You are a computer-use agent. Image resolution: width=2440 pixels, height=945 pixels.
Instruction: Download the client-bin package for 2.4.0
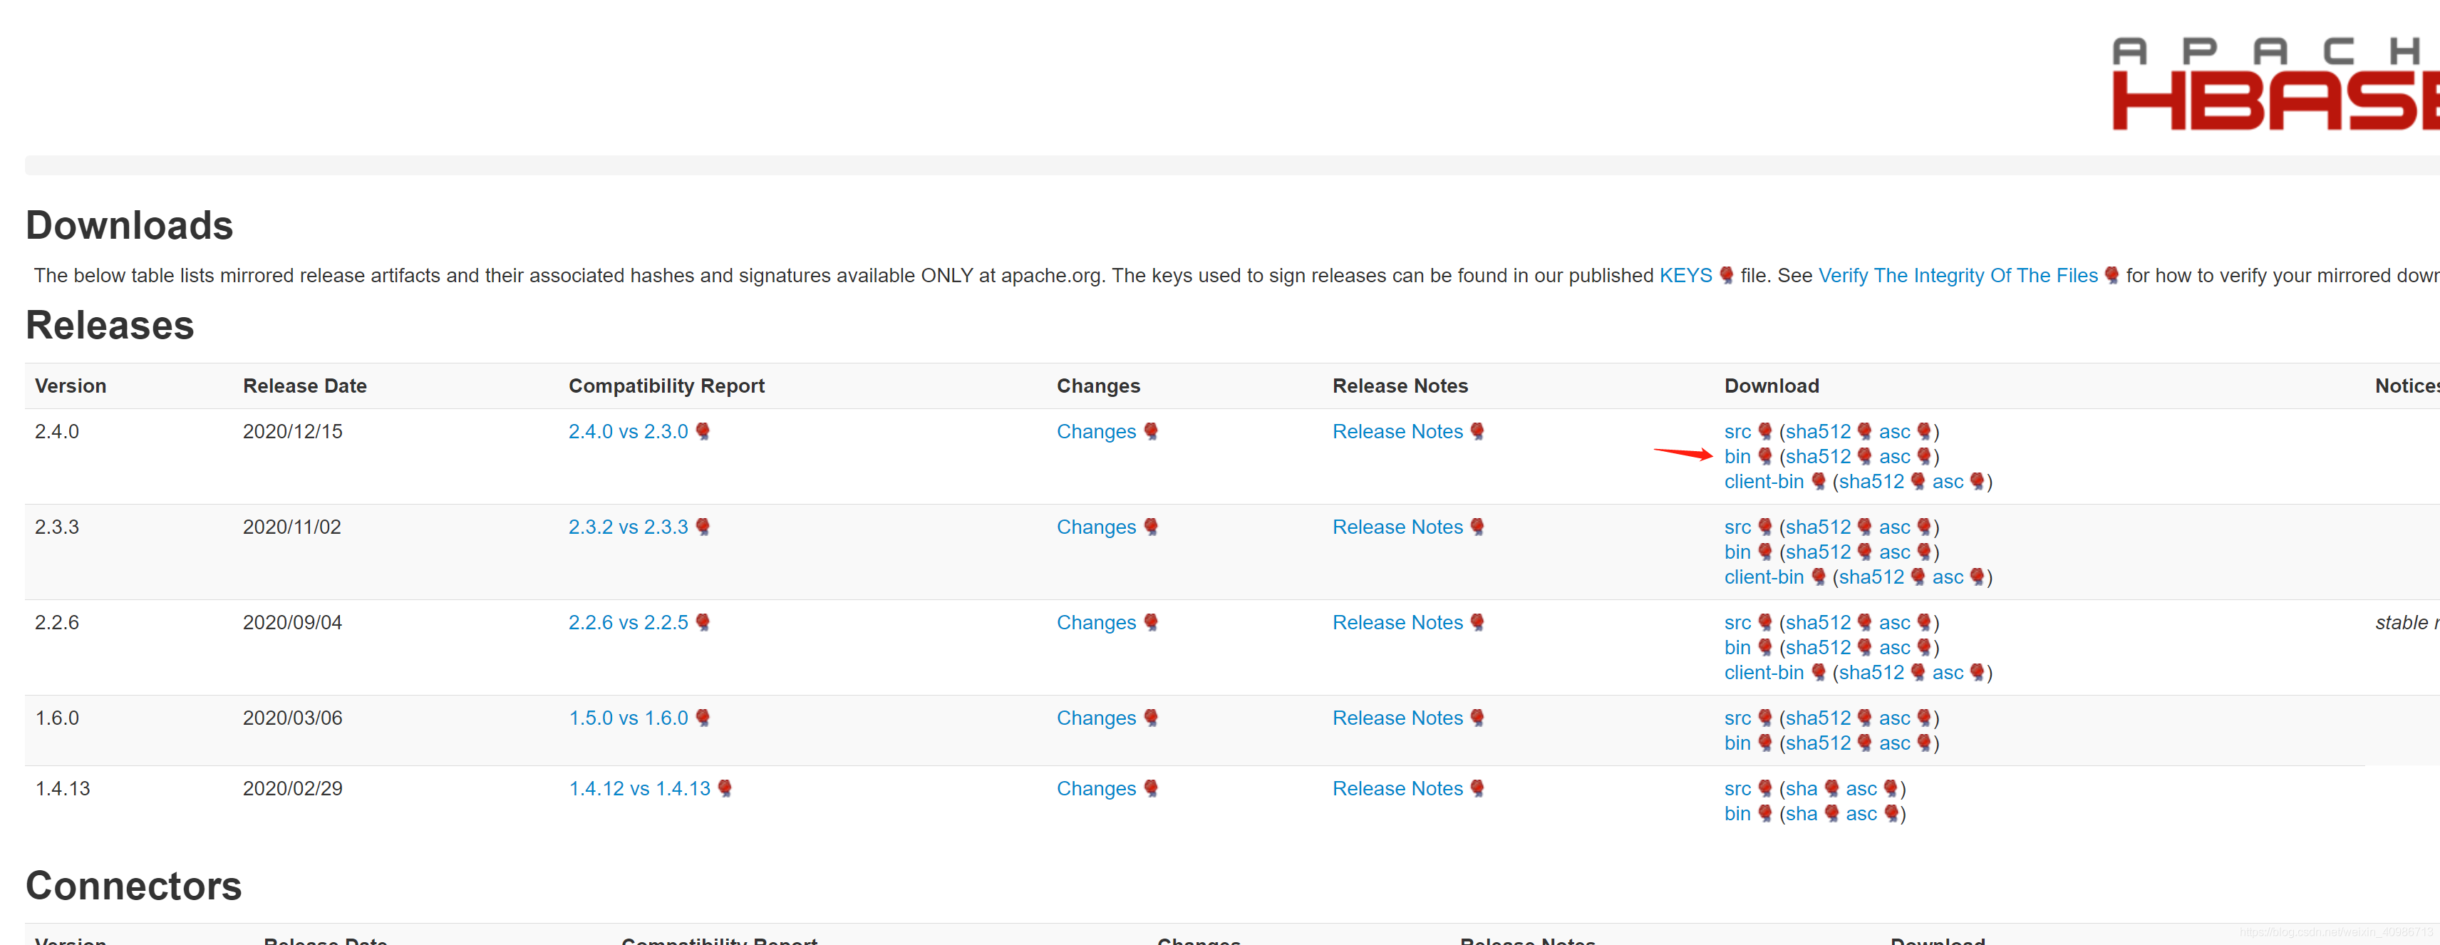point(1764,482)
